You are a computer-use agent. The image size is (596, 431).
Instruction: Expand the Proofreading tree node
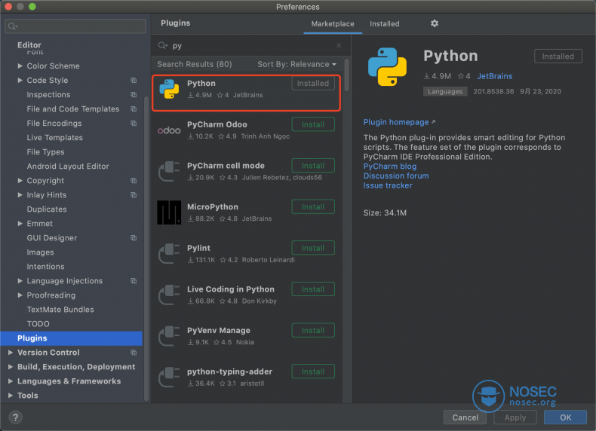20,295
